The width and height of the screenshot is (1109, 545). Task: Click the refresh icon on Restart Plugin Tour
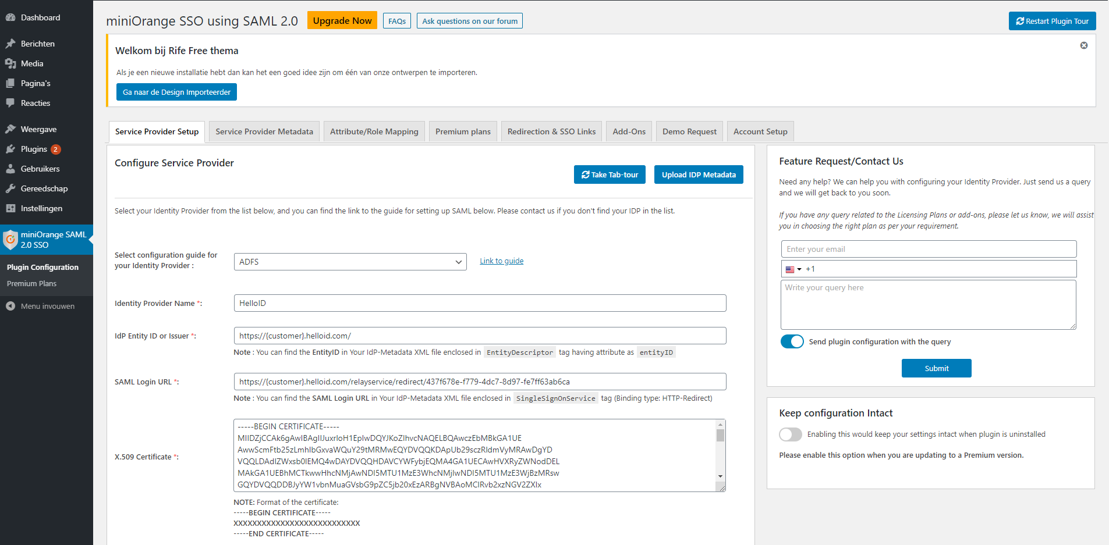1020,21
